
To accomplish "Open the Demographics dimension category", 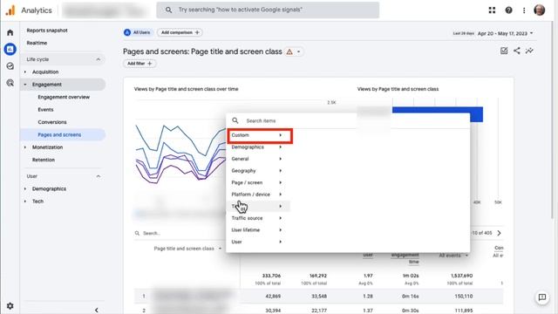I will coord(258,147).
